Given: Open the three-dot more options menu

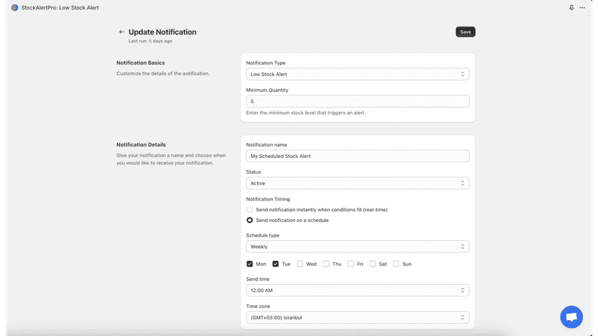Looking at the screenshot, I should 582,8.
